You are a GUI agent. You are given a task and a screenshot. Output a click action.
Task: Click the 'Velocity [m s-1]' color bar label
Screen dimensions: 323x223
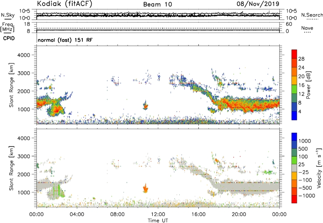pyautogui.click(x=319, y=168)
